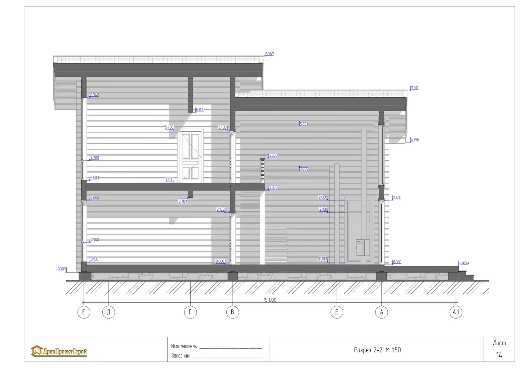Select axis marker circle А.1
Screen dimensions: 521x368
456,312
